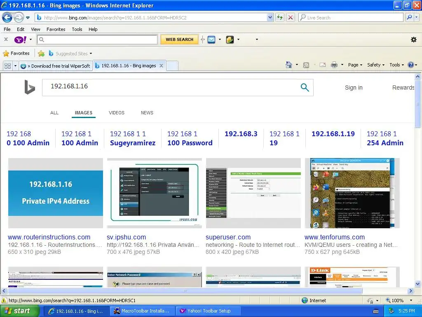
Task: Click the RSS Feeds icon
Action: tap(306, 65)
